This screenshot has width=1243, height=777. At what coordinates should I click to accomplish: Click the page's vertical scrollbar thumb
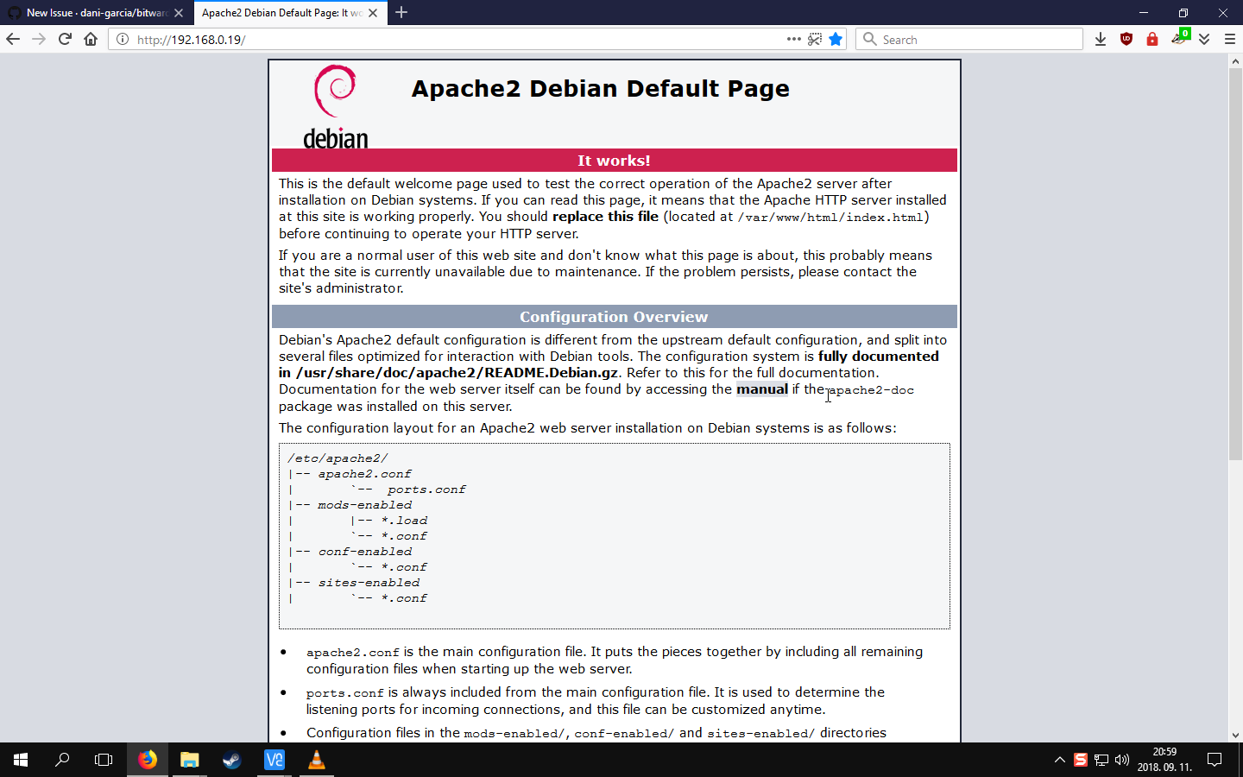click(1235, 263)
